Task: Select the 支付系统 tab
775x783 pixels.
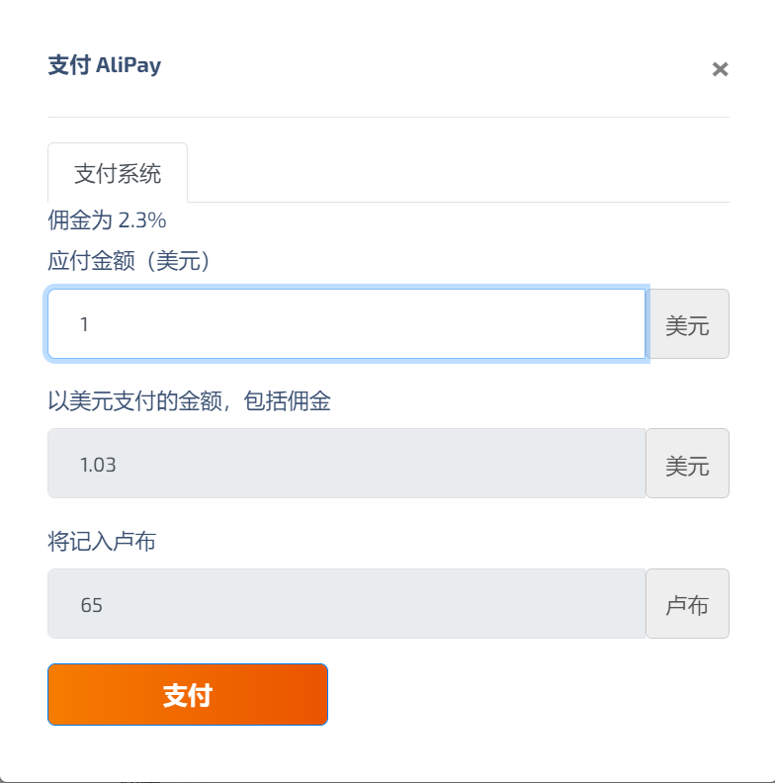Action: [x=118, y=174]
